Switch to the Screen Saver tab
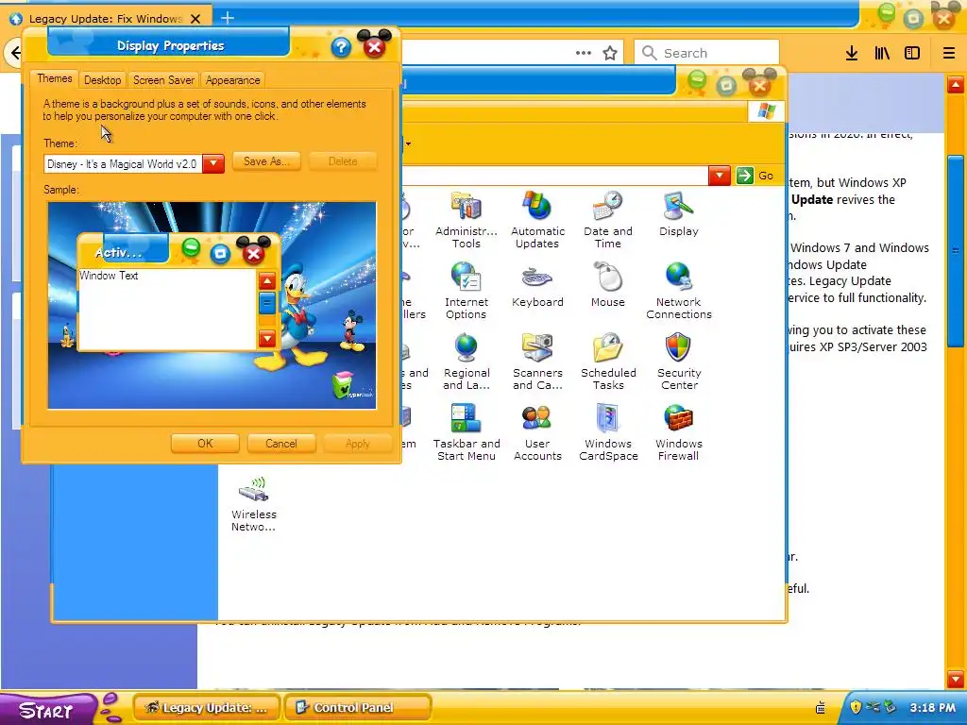The image size is (967, 725). pyautogui.click(x=163, y=80)
